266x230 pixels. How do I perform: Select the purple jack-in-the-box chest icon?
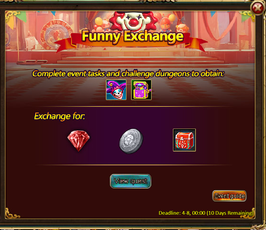[x=141, y=90]
